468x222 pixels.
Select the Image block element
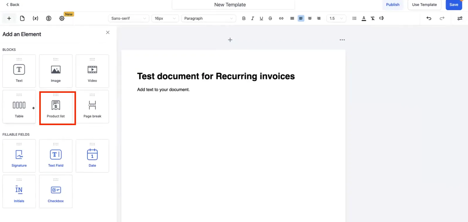click(x=56, y=71)
